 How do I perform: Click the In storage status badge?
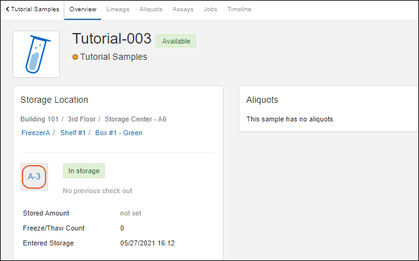[84, 171]
